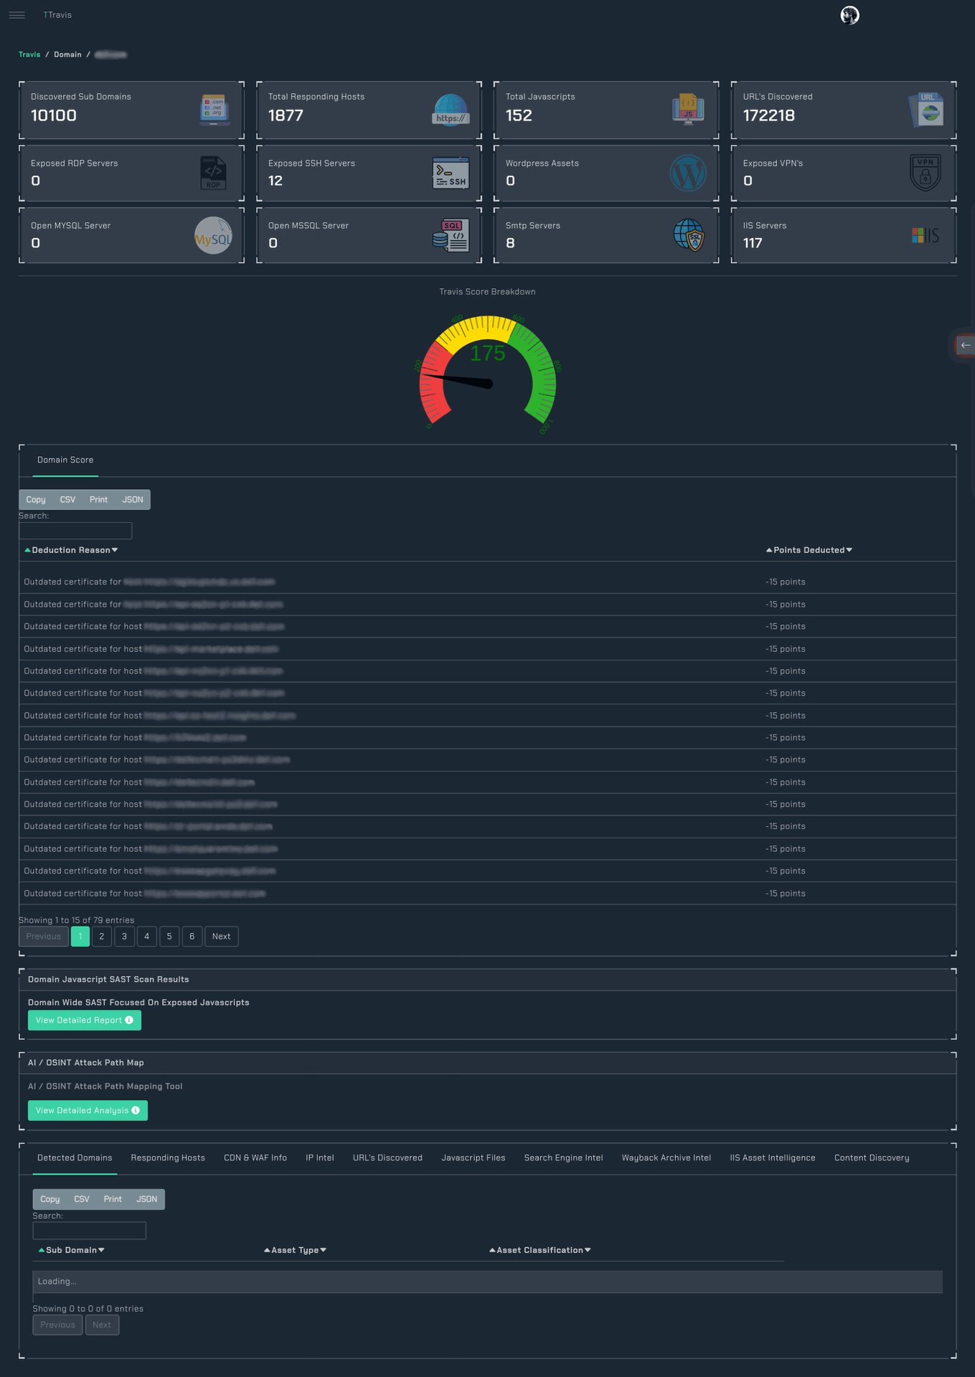This screenshot has height=1377, width=975.
Task: Click the Open MSSQL Server SQL icon
Action: click(x=451, y=235)
